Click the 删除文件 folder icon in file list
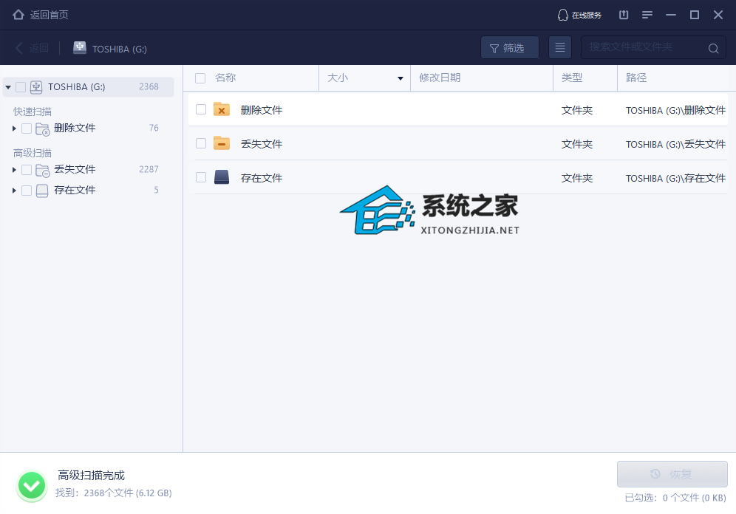The width and height of the screenshot is (736, 514). [222, 109]
